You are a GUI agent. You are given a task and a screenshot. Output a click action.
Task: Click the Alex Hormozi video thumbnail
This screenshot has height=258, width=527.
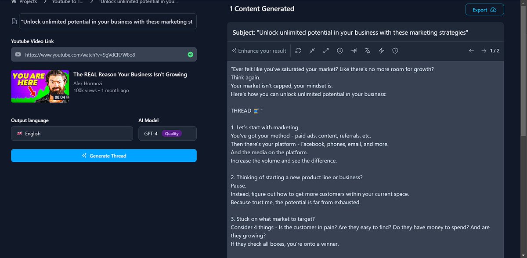(x=40, y=86)
